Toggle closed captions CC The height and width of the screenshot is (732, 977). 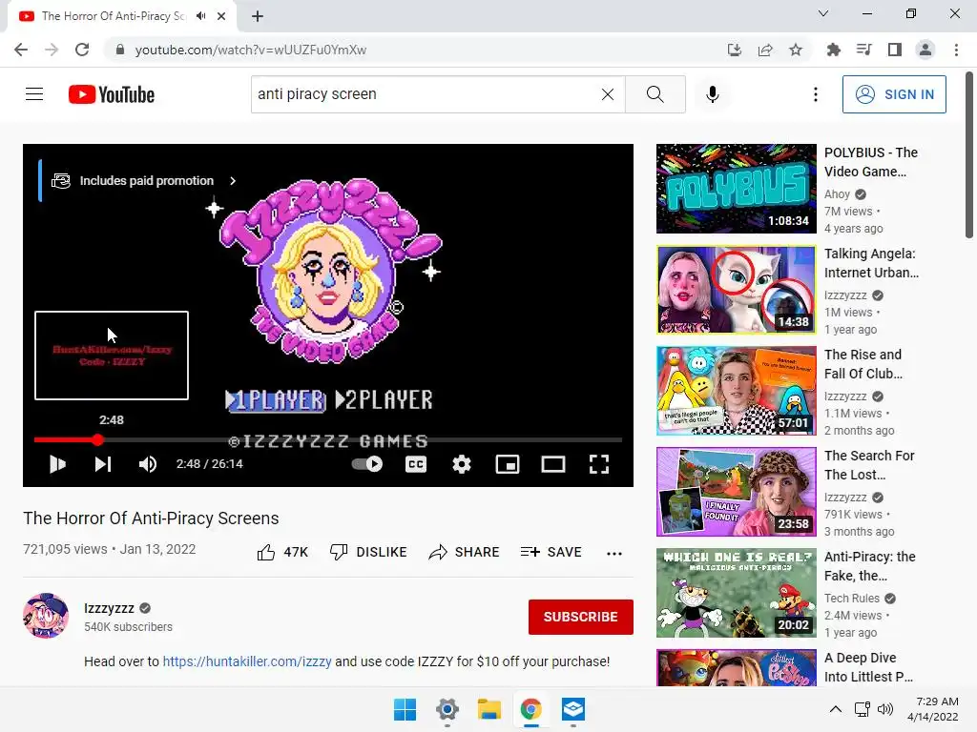coord(416,464)
